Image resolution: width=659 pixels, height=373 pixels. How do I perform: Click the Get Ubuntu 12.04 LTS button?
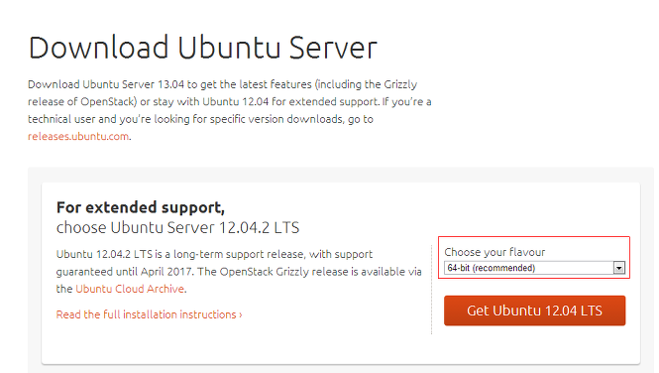(534, 311)
